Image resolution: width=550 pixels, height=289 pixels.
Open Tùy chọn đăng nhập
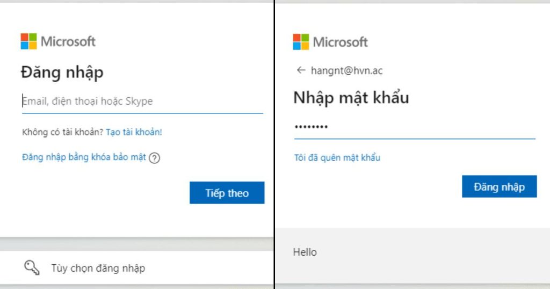[x=98, y=268]
